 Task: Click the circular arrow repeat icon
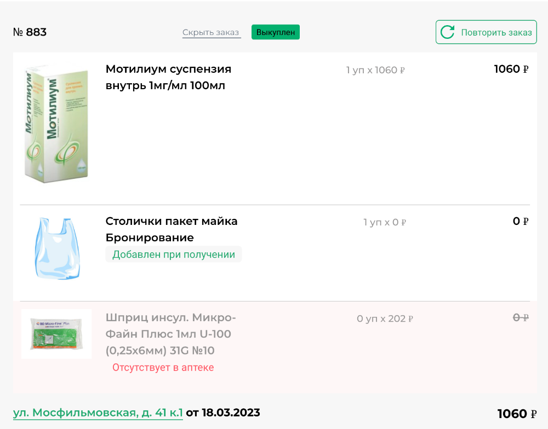448,32
